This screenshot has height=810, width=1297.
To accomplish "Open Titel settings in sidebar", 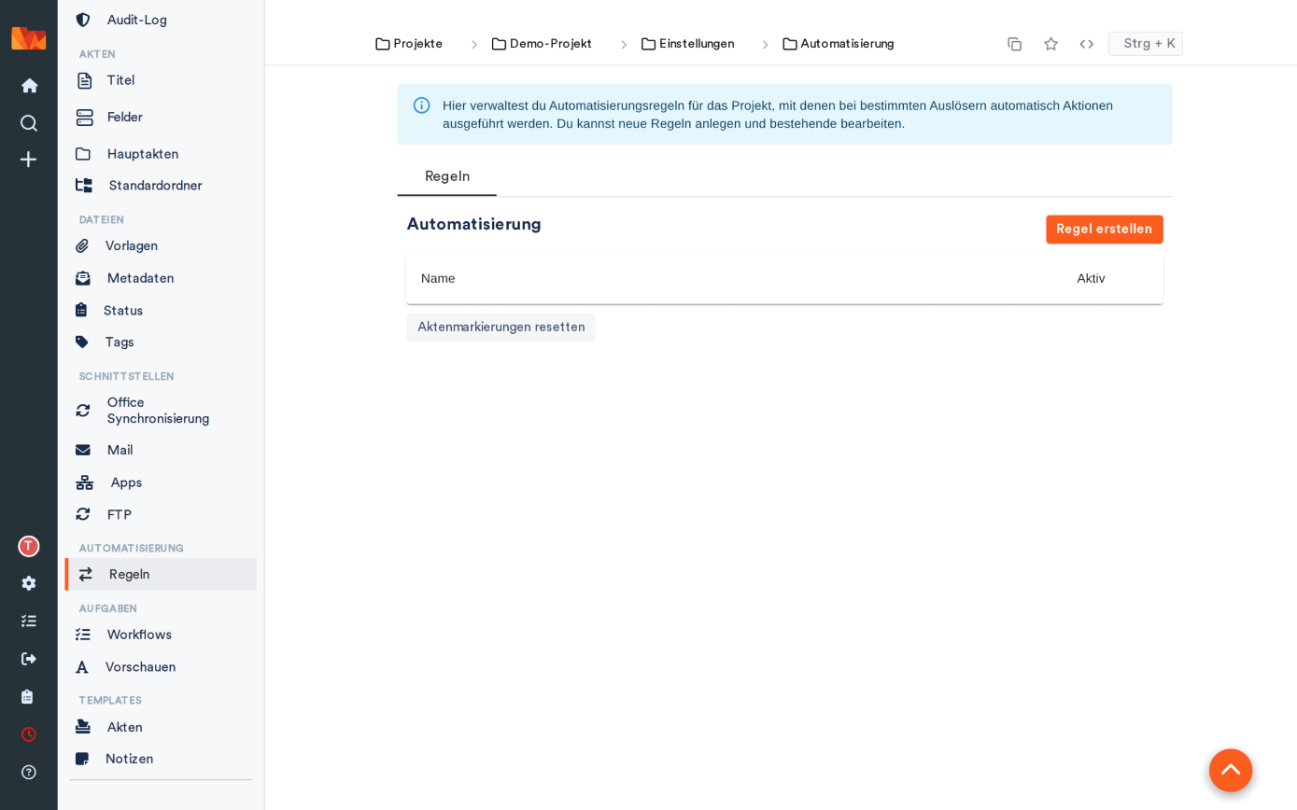I will [161, 80].
